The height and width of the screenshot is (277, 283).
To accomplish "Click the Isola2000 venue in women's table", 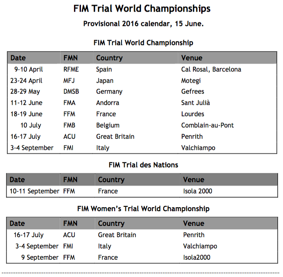I will click(x=197, y=257).
